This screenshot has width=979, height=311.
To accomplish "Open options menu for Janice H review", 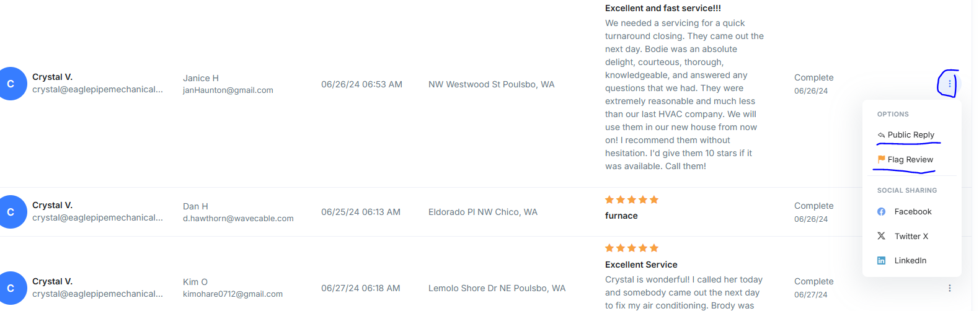I will click(x=949, y=84).
